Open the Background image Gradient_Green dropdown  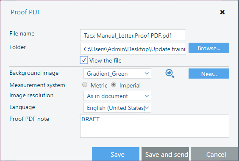click(x=117, y=74)
